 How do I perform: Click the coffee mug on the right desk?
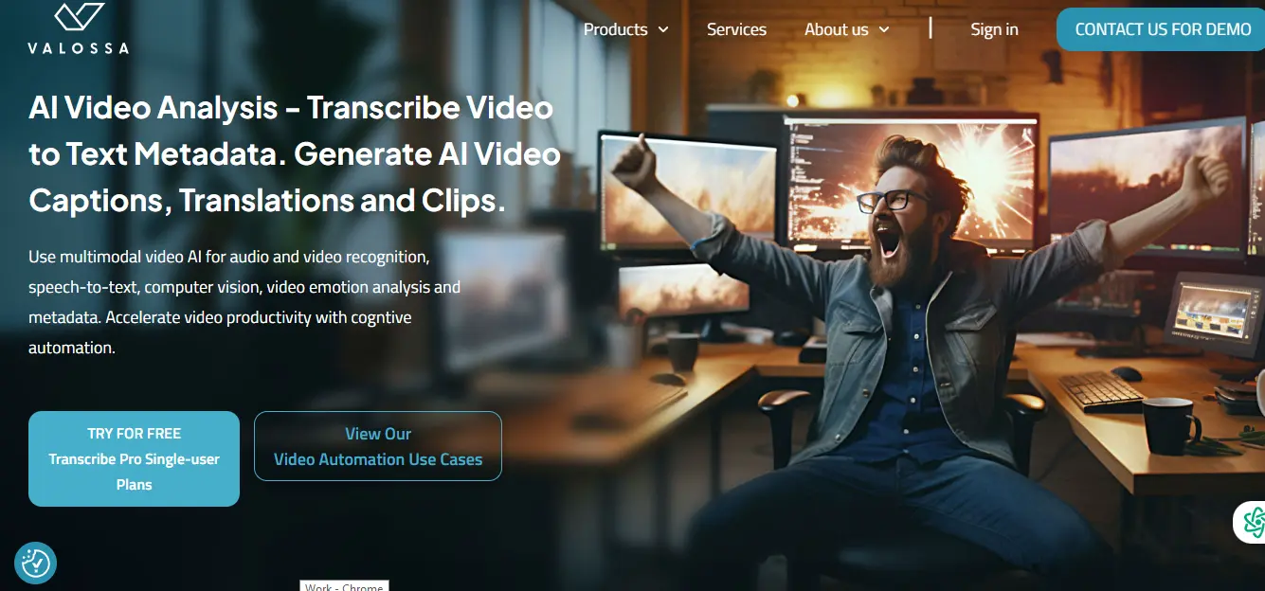point(1170,423)
